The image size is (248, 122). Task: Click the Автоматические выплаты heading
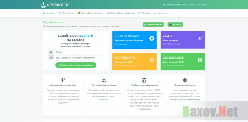[x=63, y=85]
